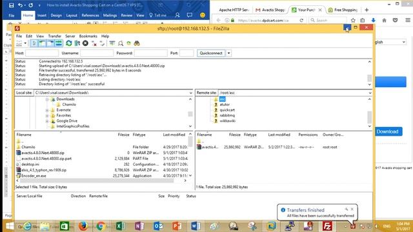
Task: Click the Quickconnect button
Action: [211, 53]
